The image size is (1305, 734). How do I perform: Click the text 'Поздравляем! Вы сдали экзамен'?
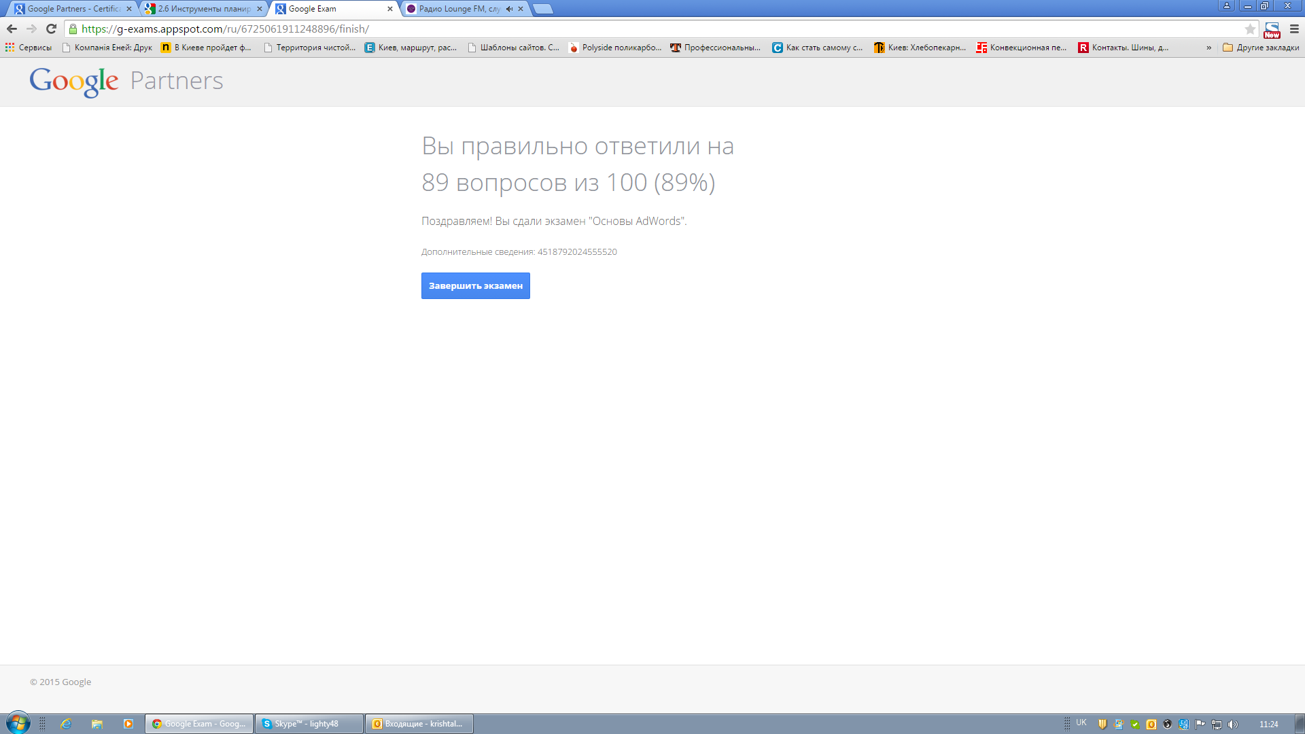point(503,222)
